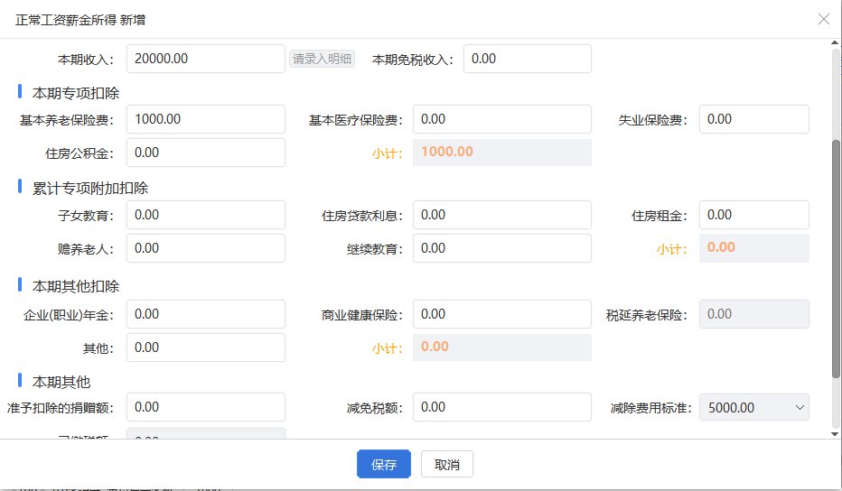The height and width of the screenshot is (491, 842).
Task: Save the form with 保存 button
Action: click(x=384, y=465)
